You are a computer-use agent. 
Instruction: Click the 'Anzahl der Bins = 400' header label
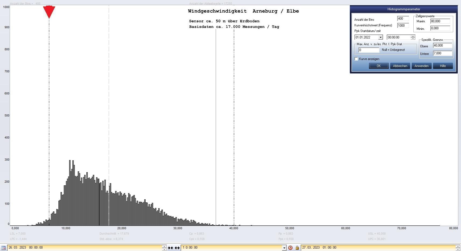pos(25,3)
